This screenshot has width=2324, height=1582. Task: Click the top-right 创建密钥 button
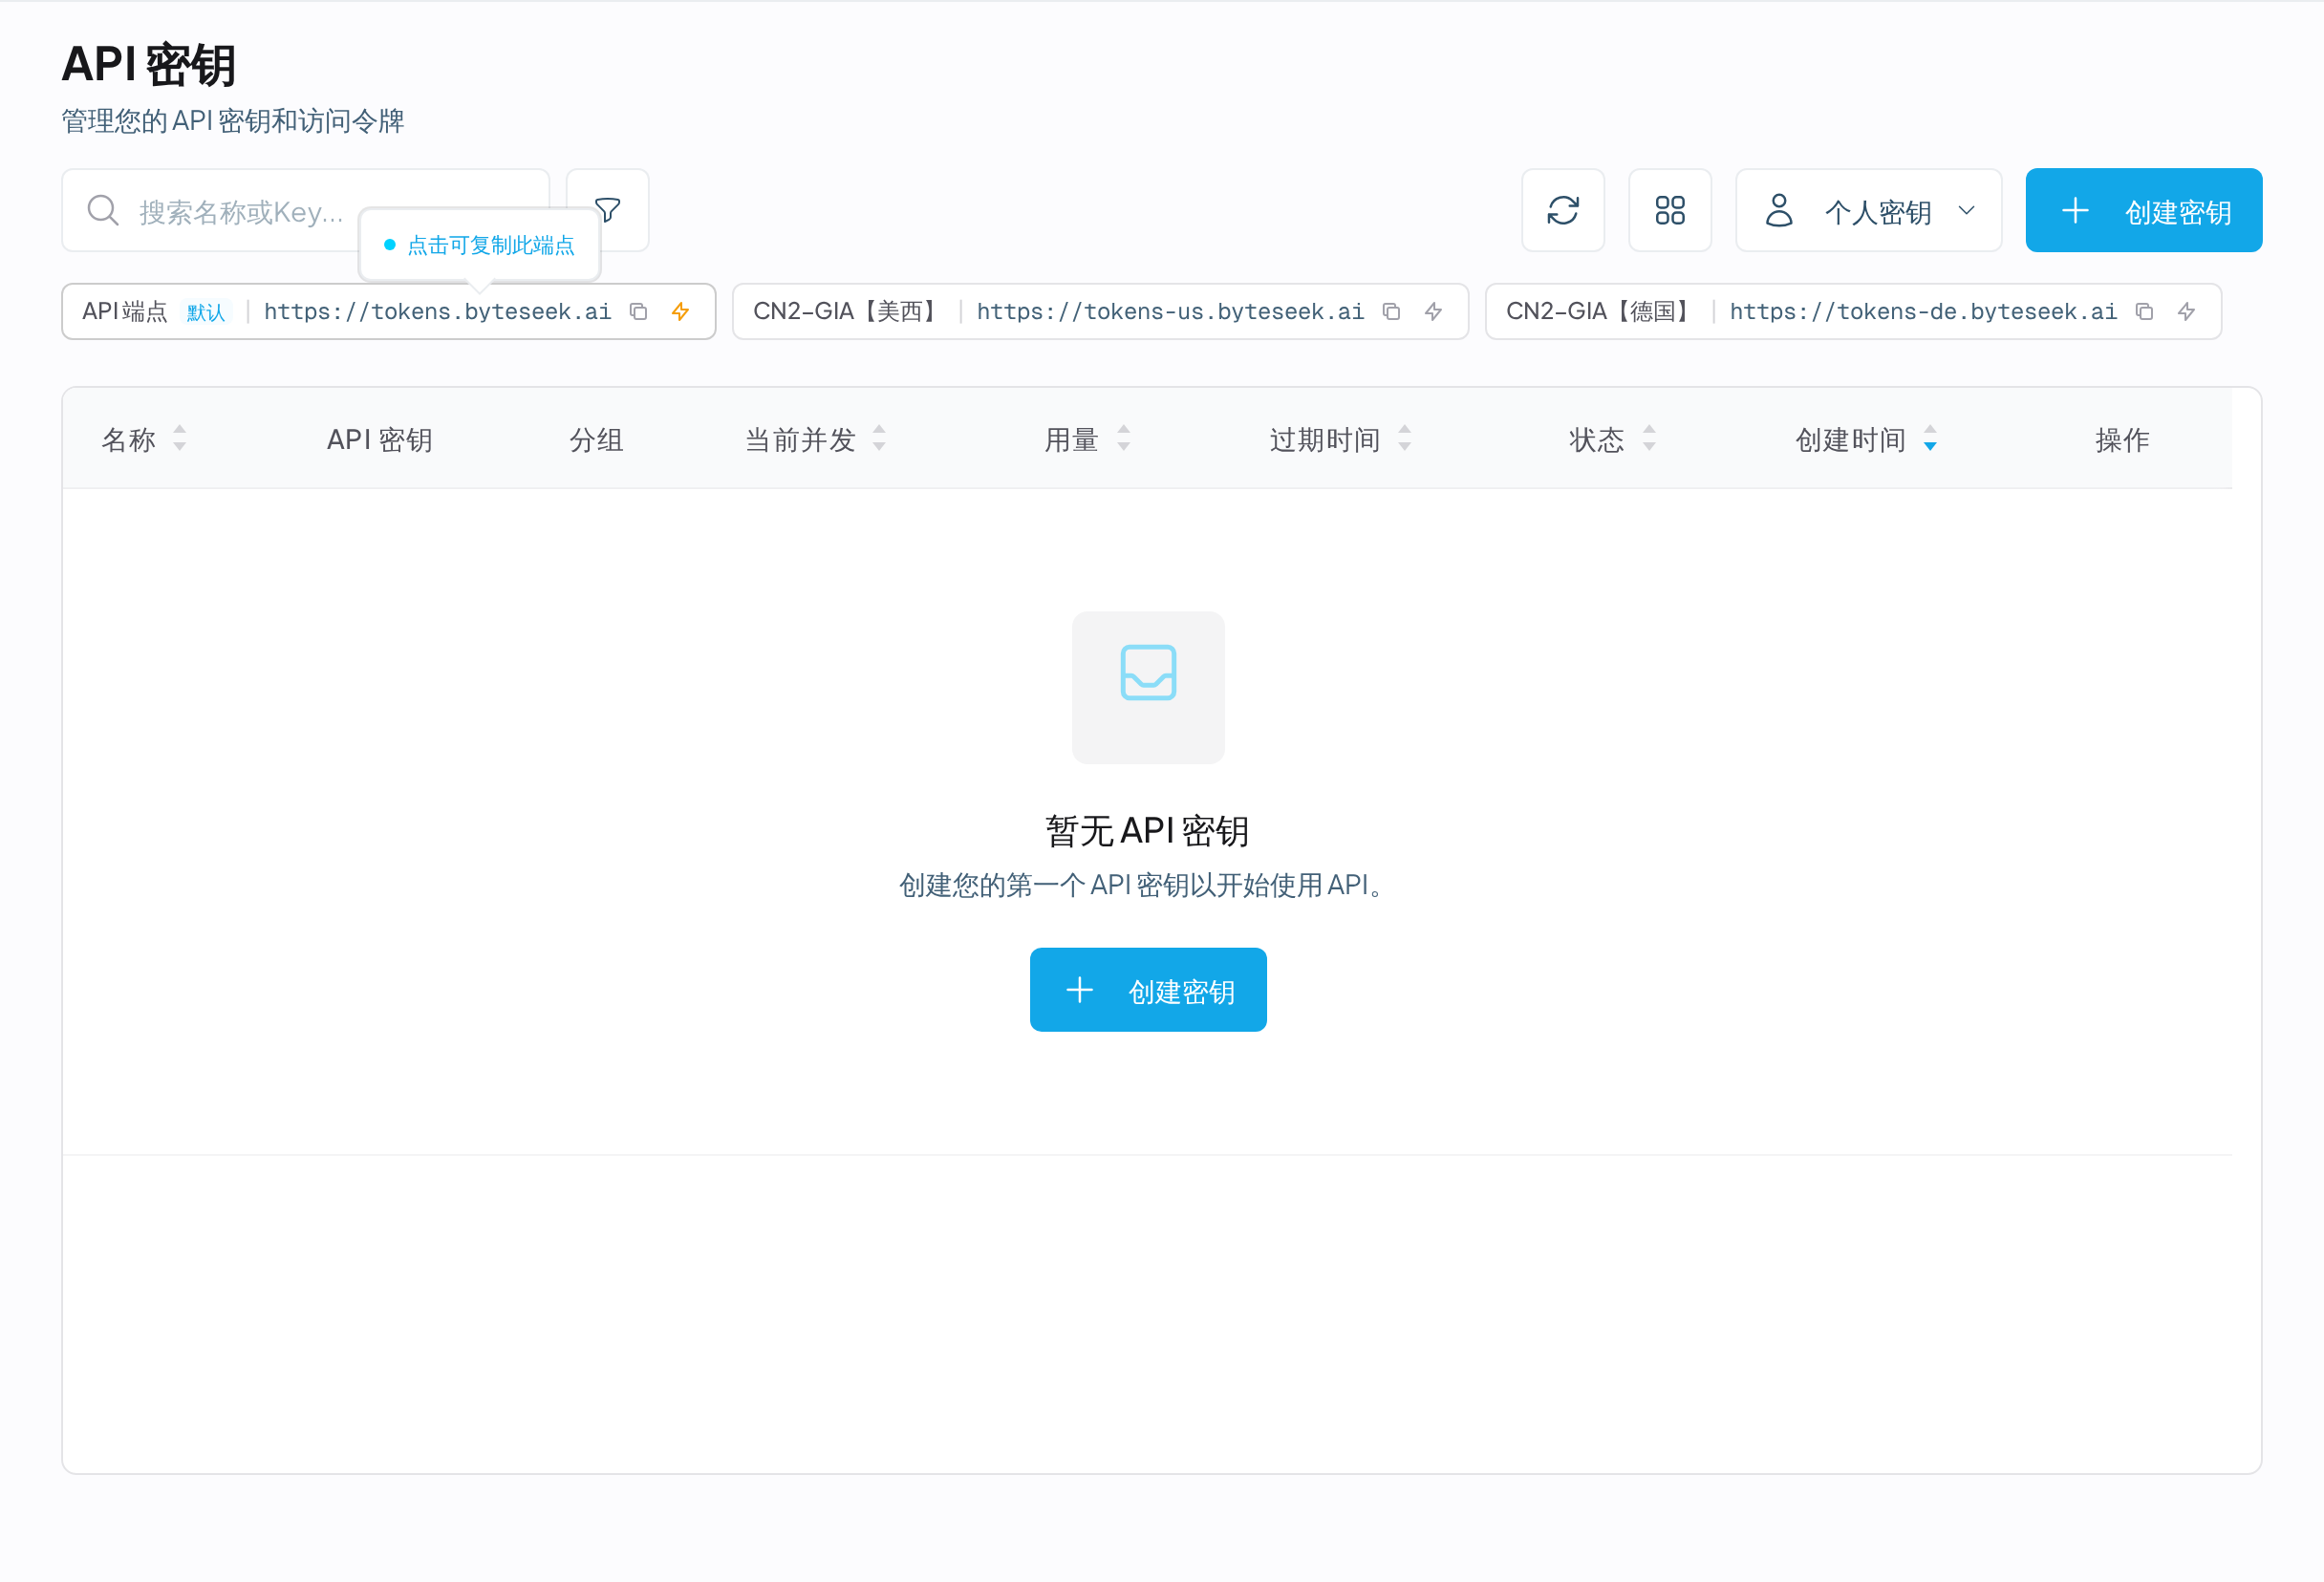click(x=2143, y=210)
